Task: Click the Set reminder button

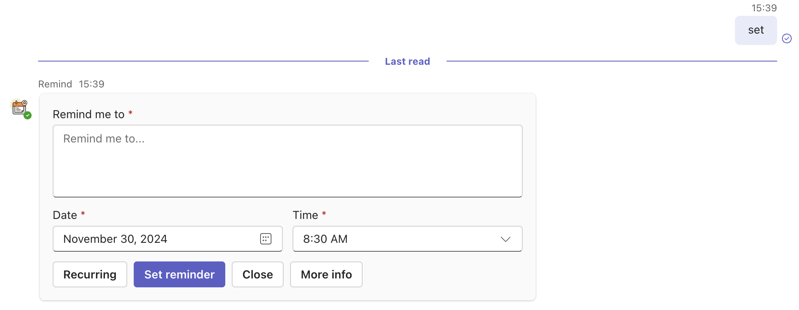Action: point(179,274)
